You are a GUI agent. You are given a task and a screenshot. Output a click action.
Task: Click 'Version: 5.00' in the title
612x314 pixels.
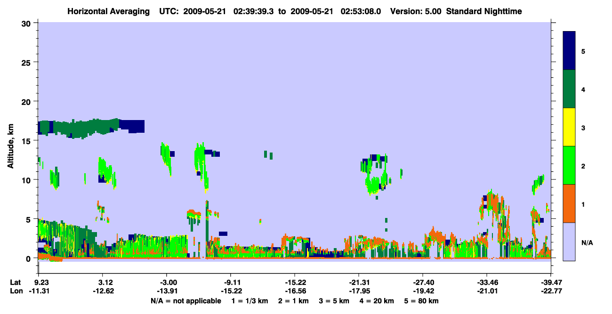416,11
